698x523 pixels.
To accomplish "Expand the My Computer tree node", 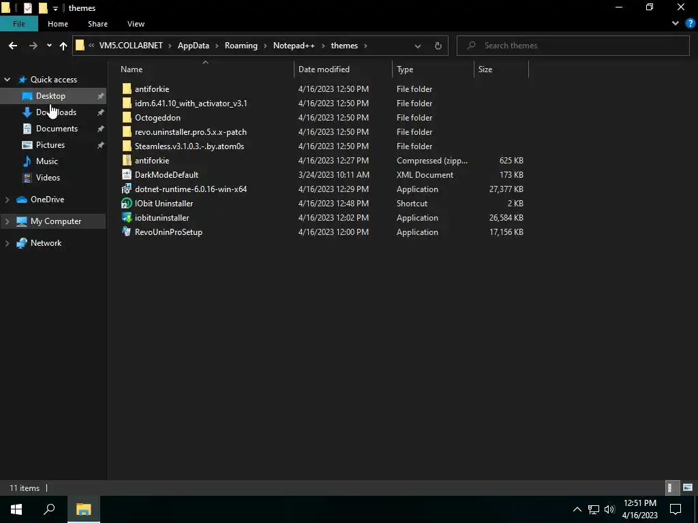I will pyautogui.click(x=7, y=221).
